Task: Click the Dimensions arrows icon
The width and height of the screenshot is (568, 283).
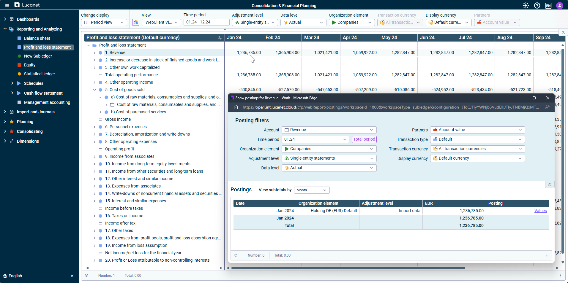Action: (x=12, y=141)
